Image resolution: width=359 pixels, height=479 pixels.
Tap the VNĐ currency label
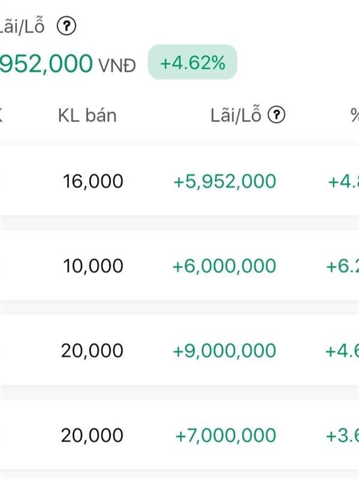[117, 65]
